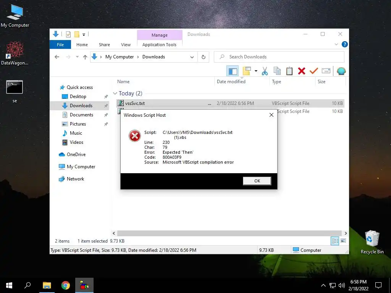
Task: Click the 'se' command prompt desktop icon
Action: pos(15,91)
